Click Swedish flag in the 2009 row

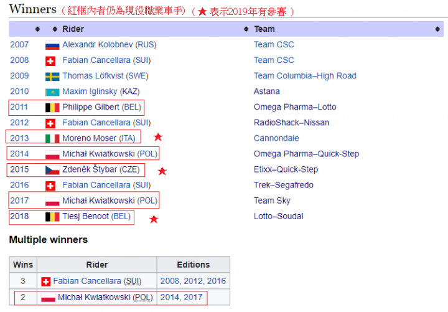pos(52,77)
